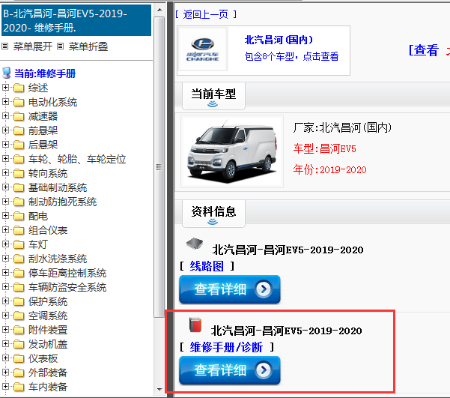
Task: Click the 综述 folder icon
Action: pos(19,88)
